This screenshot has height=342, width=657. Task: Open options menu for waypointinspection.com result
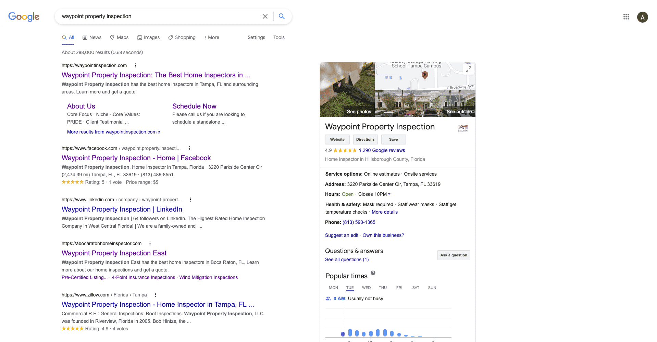[x=136, y=65]
